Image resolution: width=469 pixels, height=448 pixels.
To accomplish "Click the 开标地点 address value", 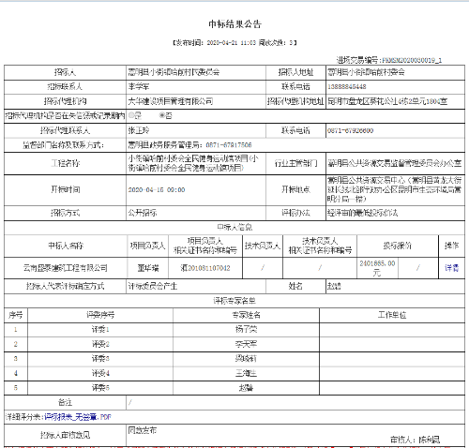I will point(394,189).
